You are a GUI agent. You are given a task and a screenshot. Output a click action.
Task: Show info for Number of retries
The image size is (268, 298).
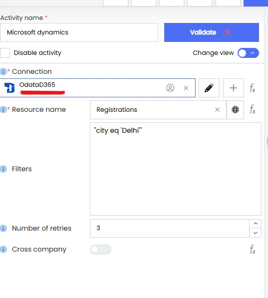(3, 228)
